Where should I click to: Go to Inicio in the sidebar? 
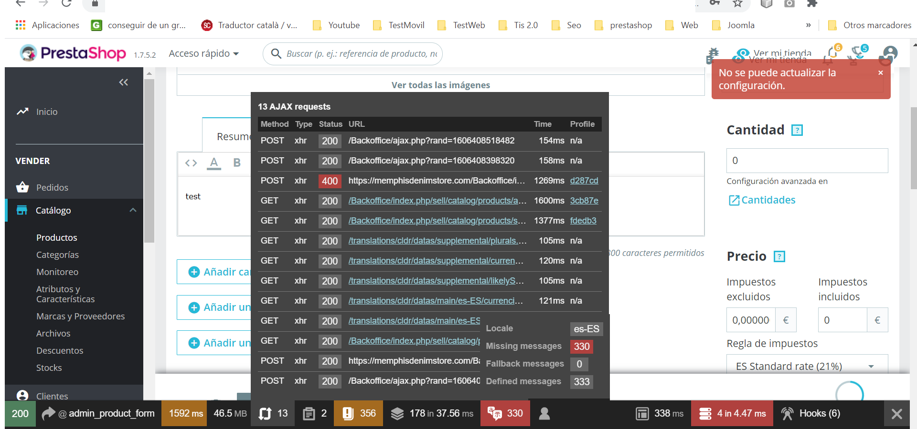tap(47, 112)
